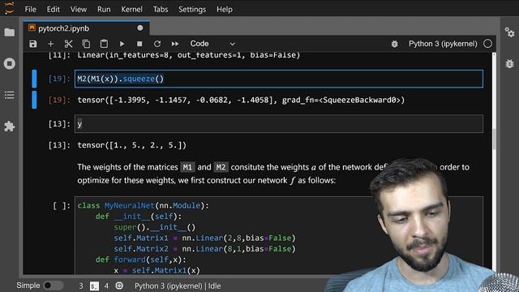Click inside the MyNeuralNet class code cell
The height and width of the screenshot is (292, 519).
(x=279, y=236)
